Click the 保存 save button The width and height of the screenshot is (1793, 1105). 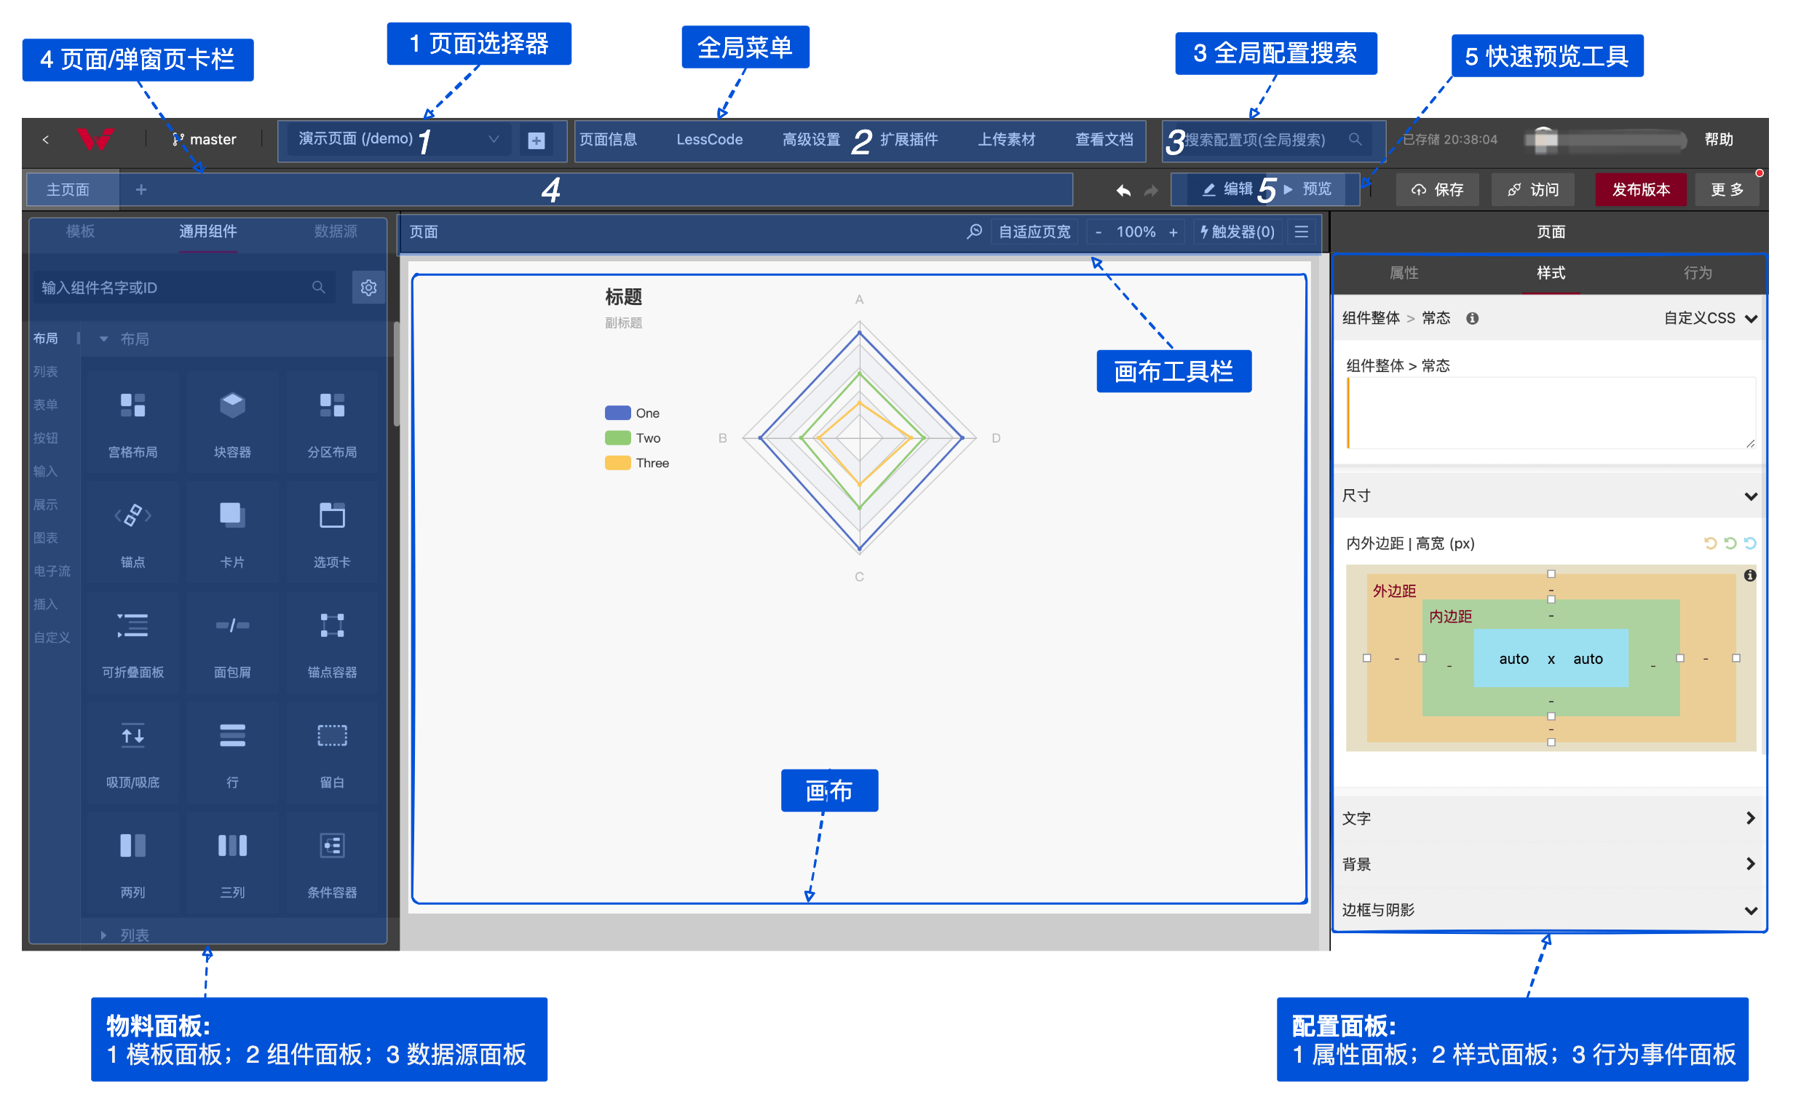1437,190
